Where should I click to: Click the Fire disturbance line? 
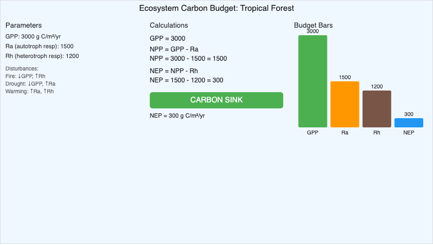point(25,76)
